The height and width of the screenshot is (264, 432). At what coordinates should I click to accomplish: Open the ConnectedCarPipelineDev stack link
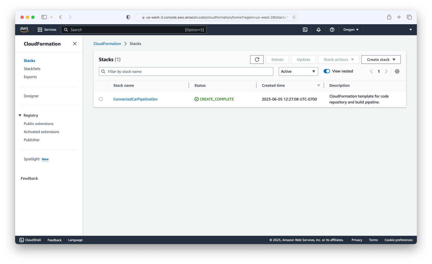coord(136,99)
